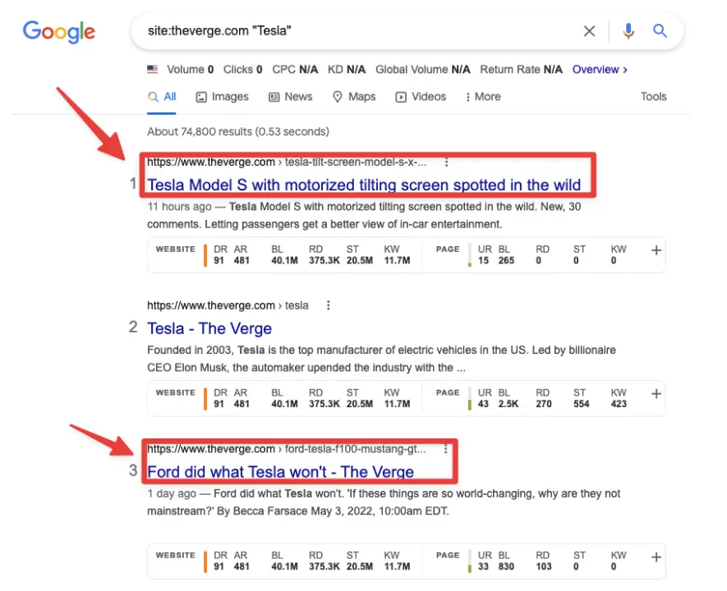Open 'Ford did what Tesla won't' result

pyautogui.click(x=280, y=472)
